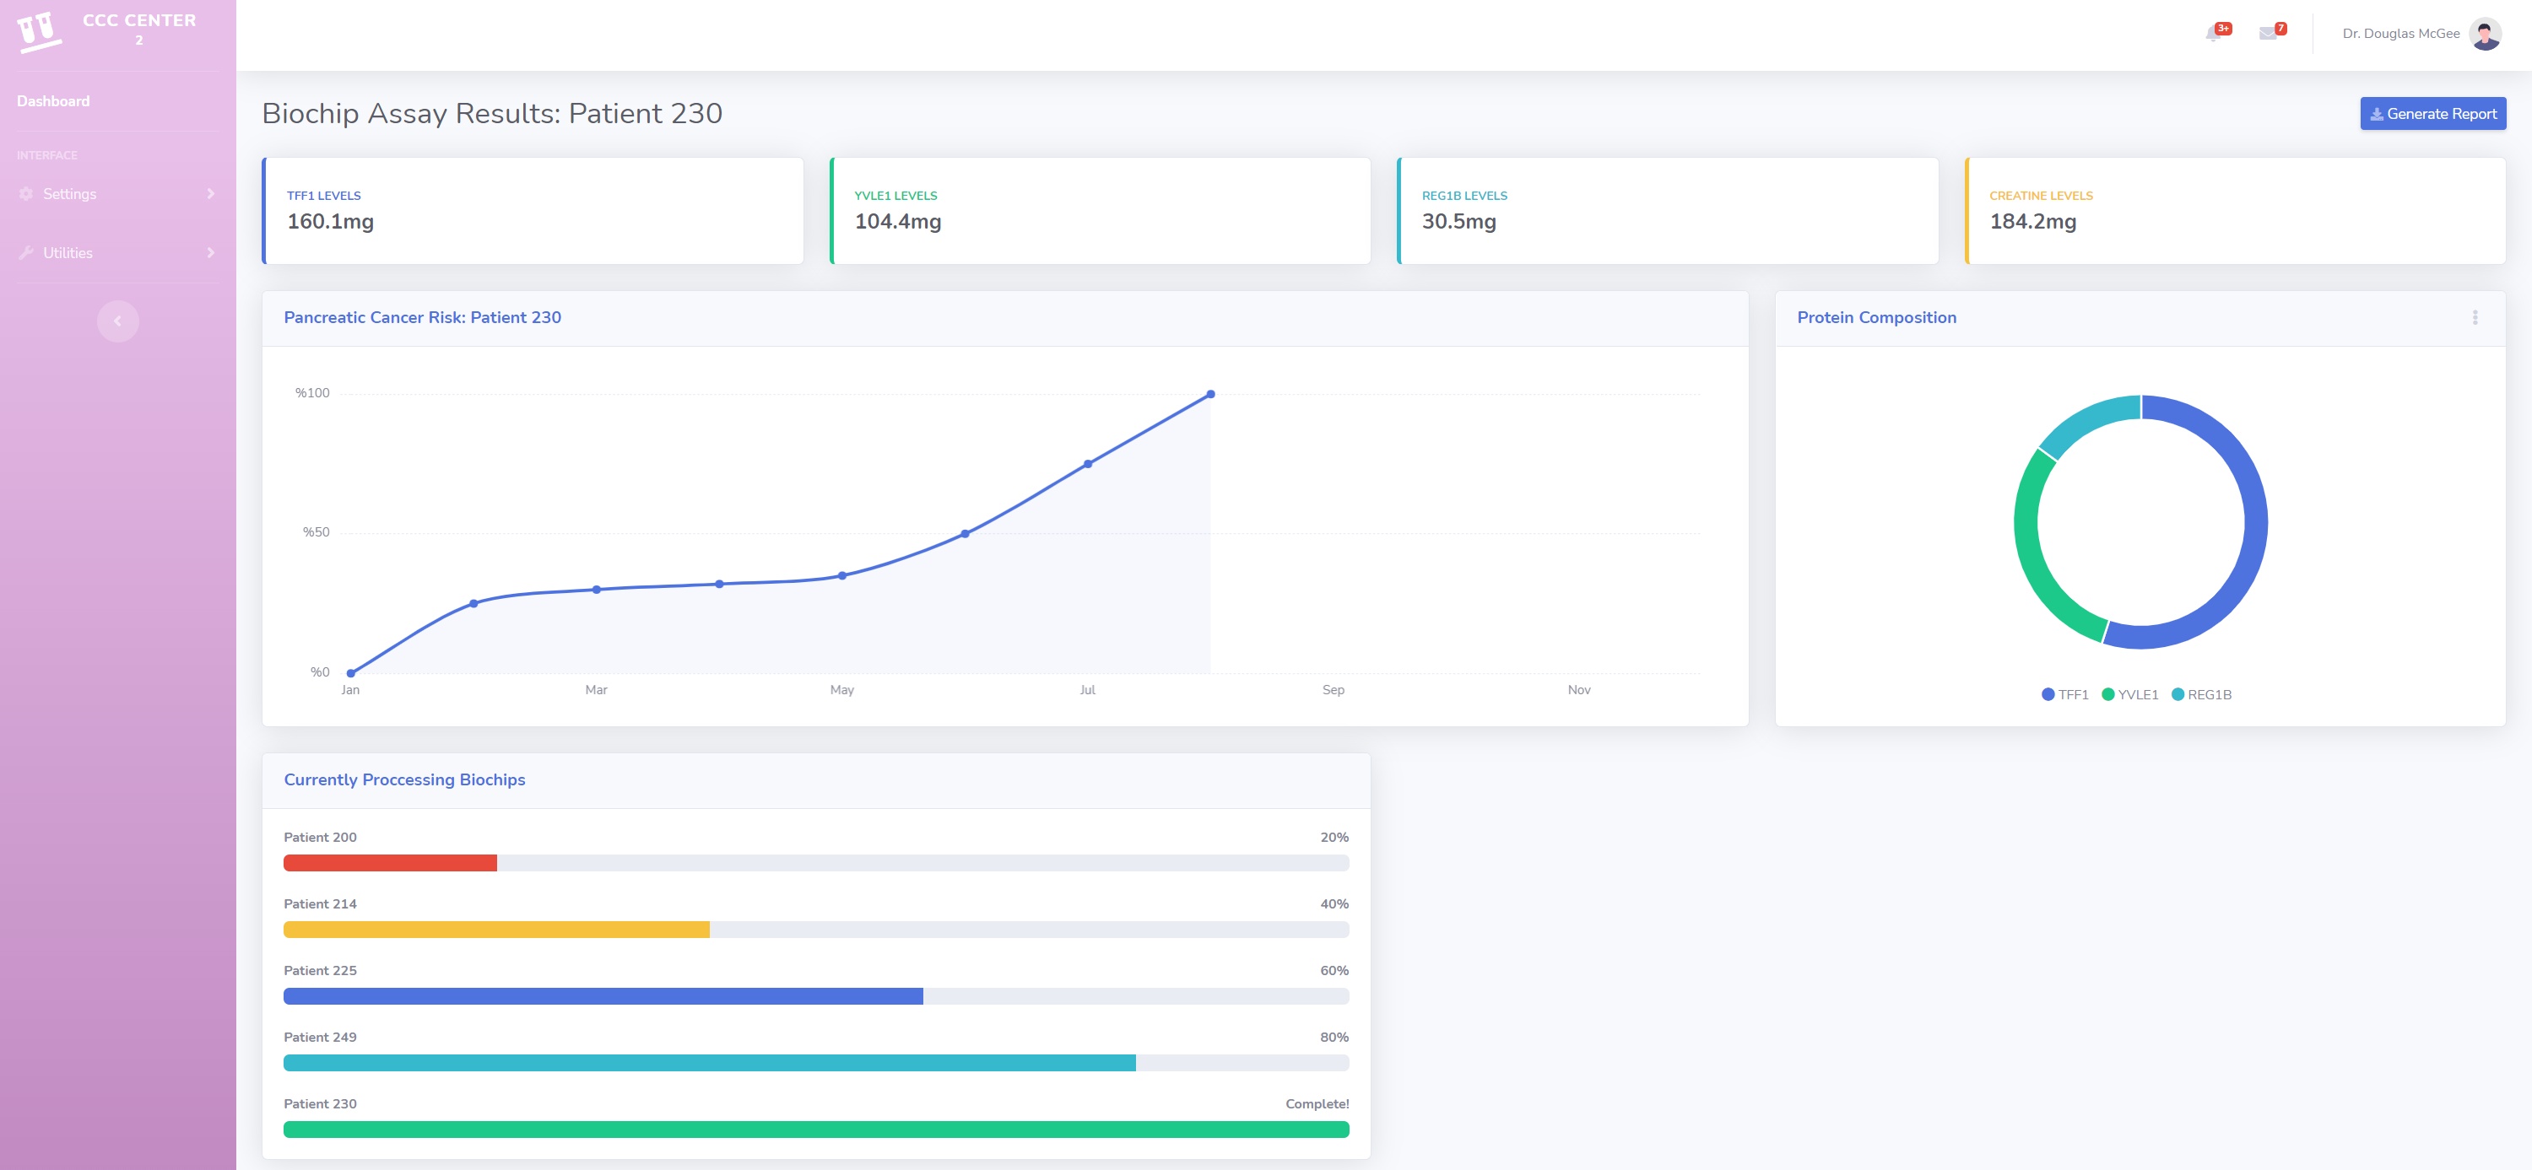The height and width of the screenshot is (1170, 2532).
Task: Click the CCC CENTER brand link
Action: (138, 20)
